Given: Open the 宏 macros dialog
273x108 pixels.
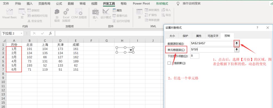Looking at the screenshot, I should [22, 14].
